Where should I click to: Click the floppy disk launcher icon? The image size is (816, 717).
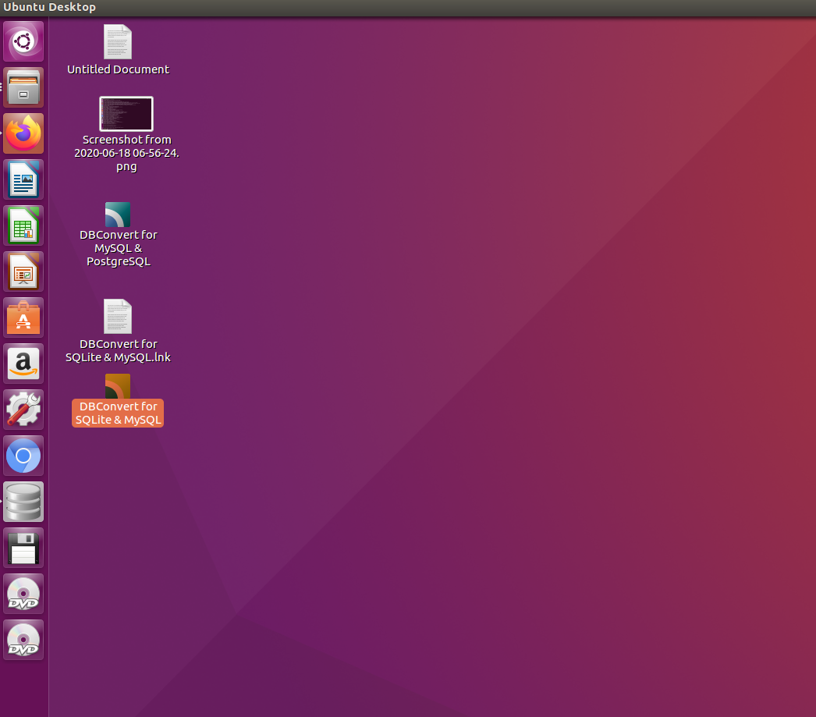tap(23, 548)
